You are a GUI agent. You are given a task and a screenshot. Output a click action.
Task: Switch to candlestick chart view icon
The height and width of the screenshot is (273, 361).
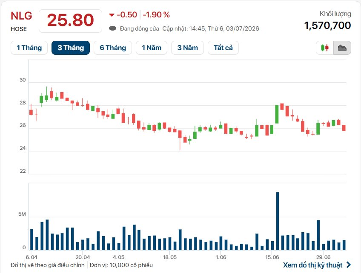(x=325, y=48)
